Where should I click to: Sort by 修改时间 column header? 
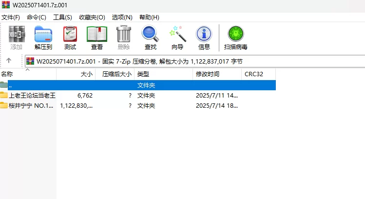[217, 74]
